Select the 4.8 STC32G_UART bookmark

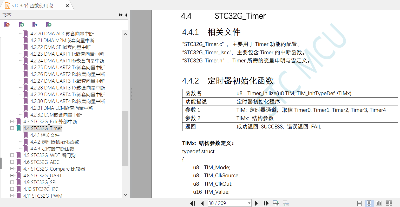pyautogui.click(x=43, y=176)
